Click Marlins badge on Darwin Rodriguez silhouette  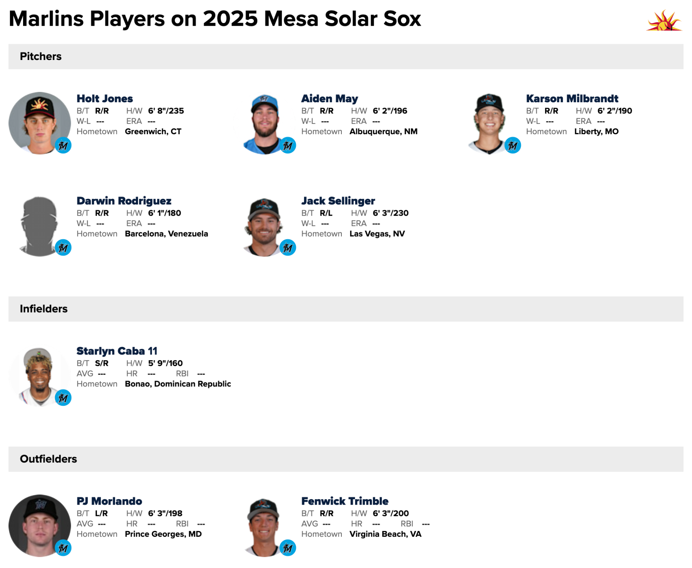63,248
